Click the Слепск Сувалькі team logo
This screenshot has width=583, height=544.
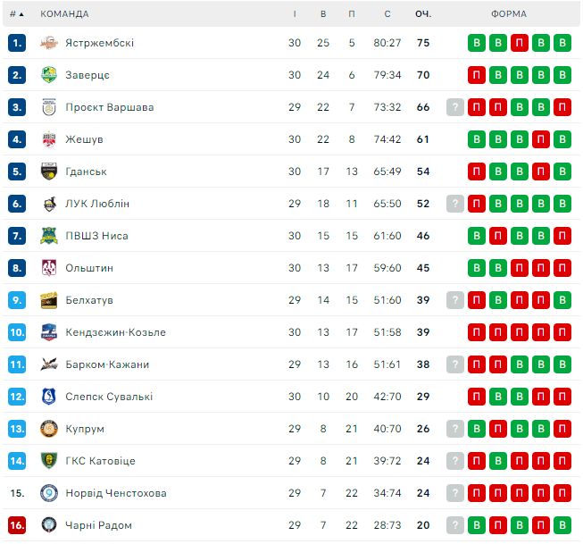(49, 397)
